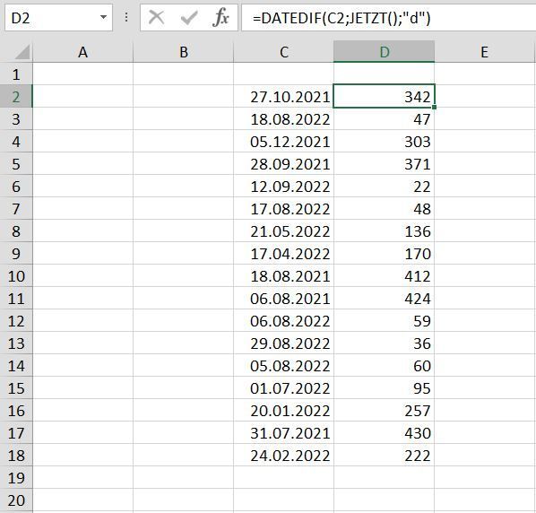Select cell showing value 371

pos(385,164)
